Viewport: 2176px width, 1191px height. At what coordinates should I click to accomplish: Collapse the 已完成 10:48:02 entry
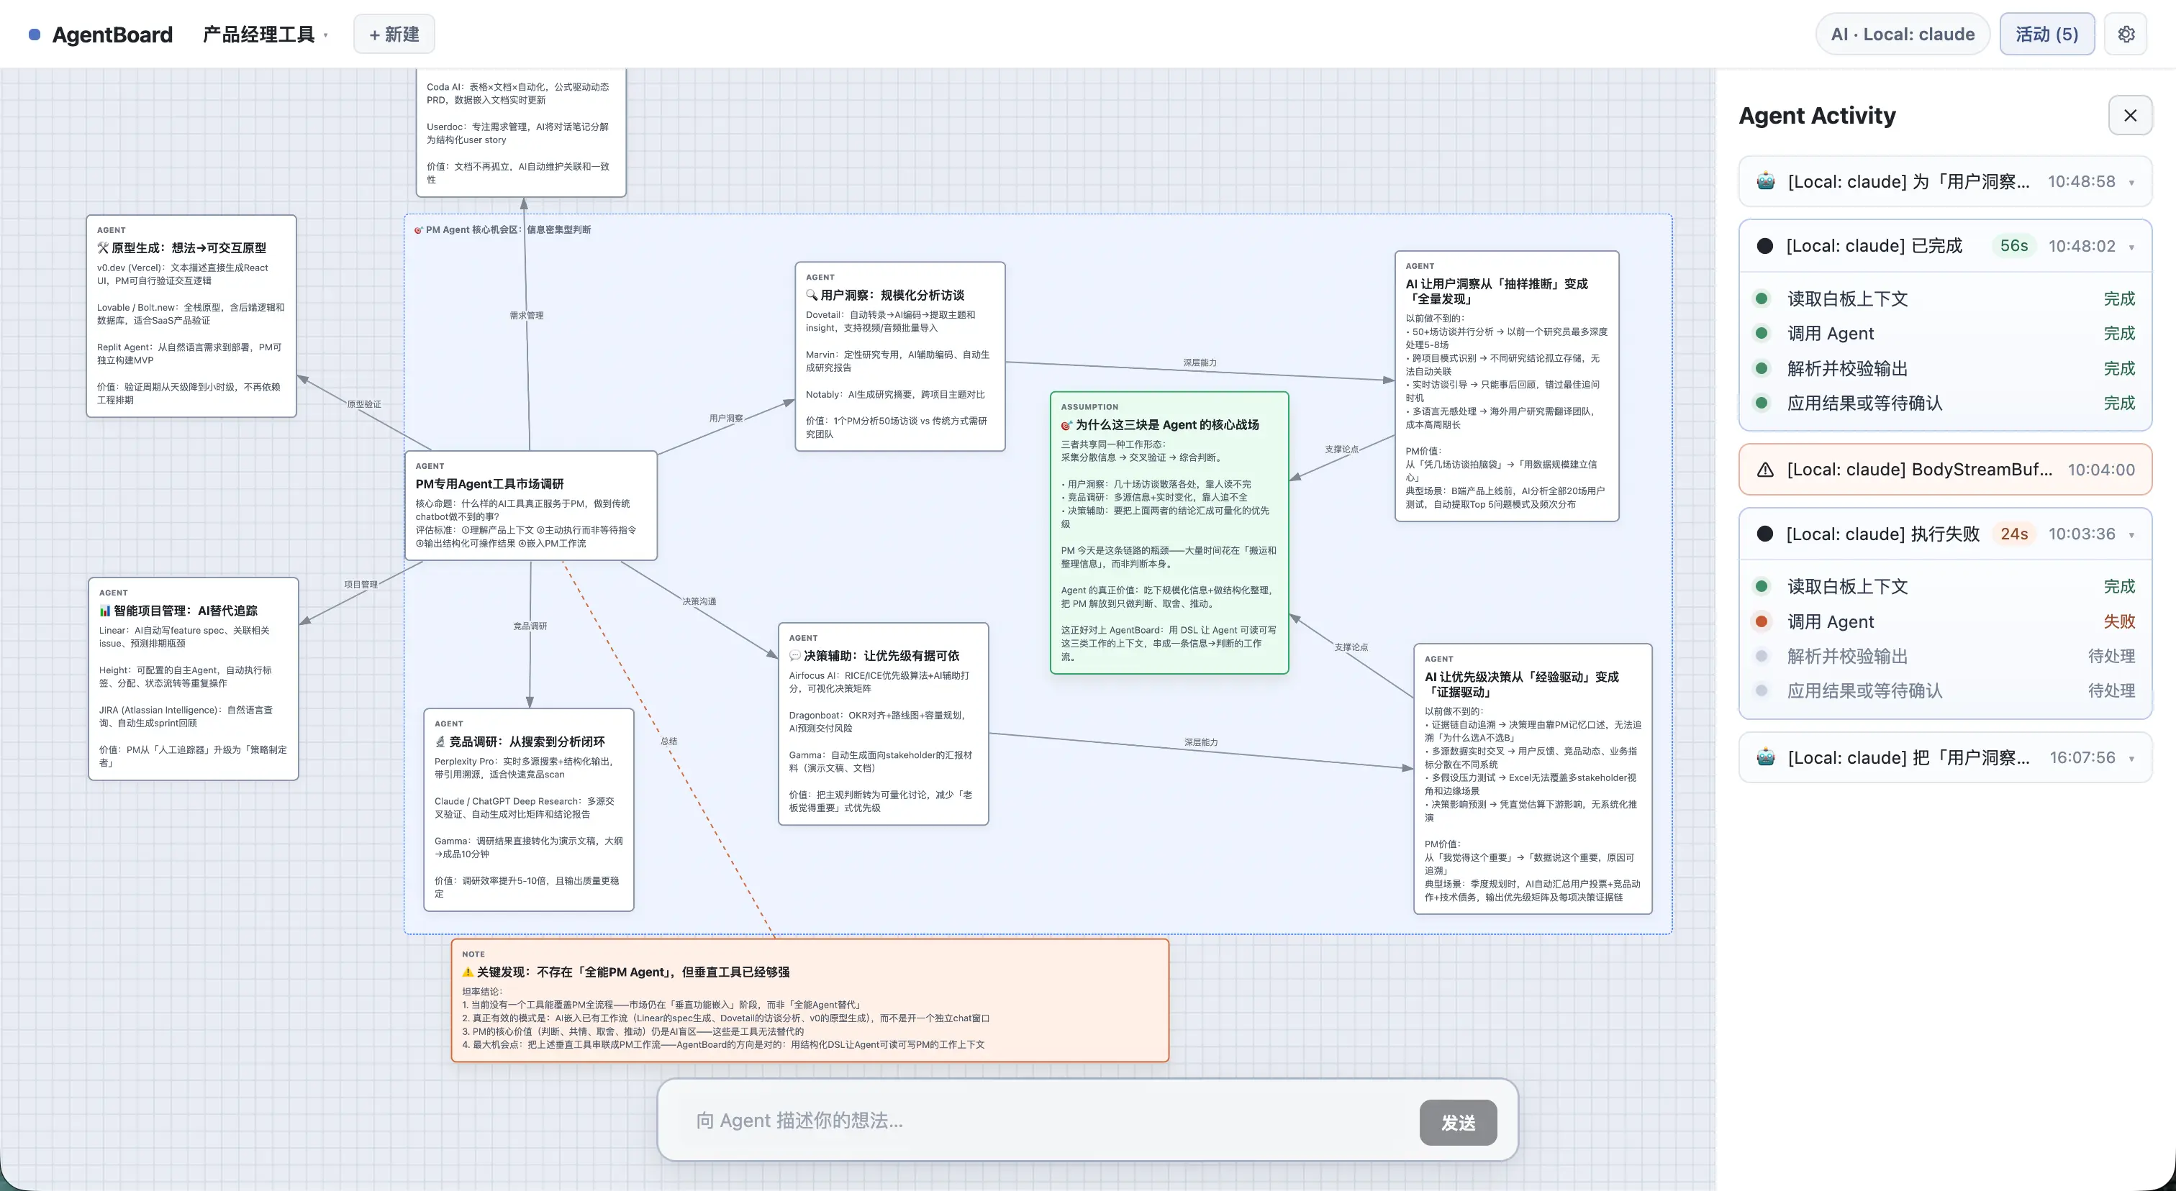click(x=2131, y=247)
